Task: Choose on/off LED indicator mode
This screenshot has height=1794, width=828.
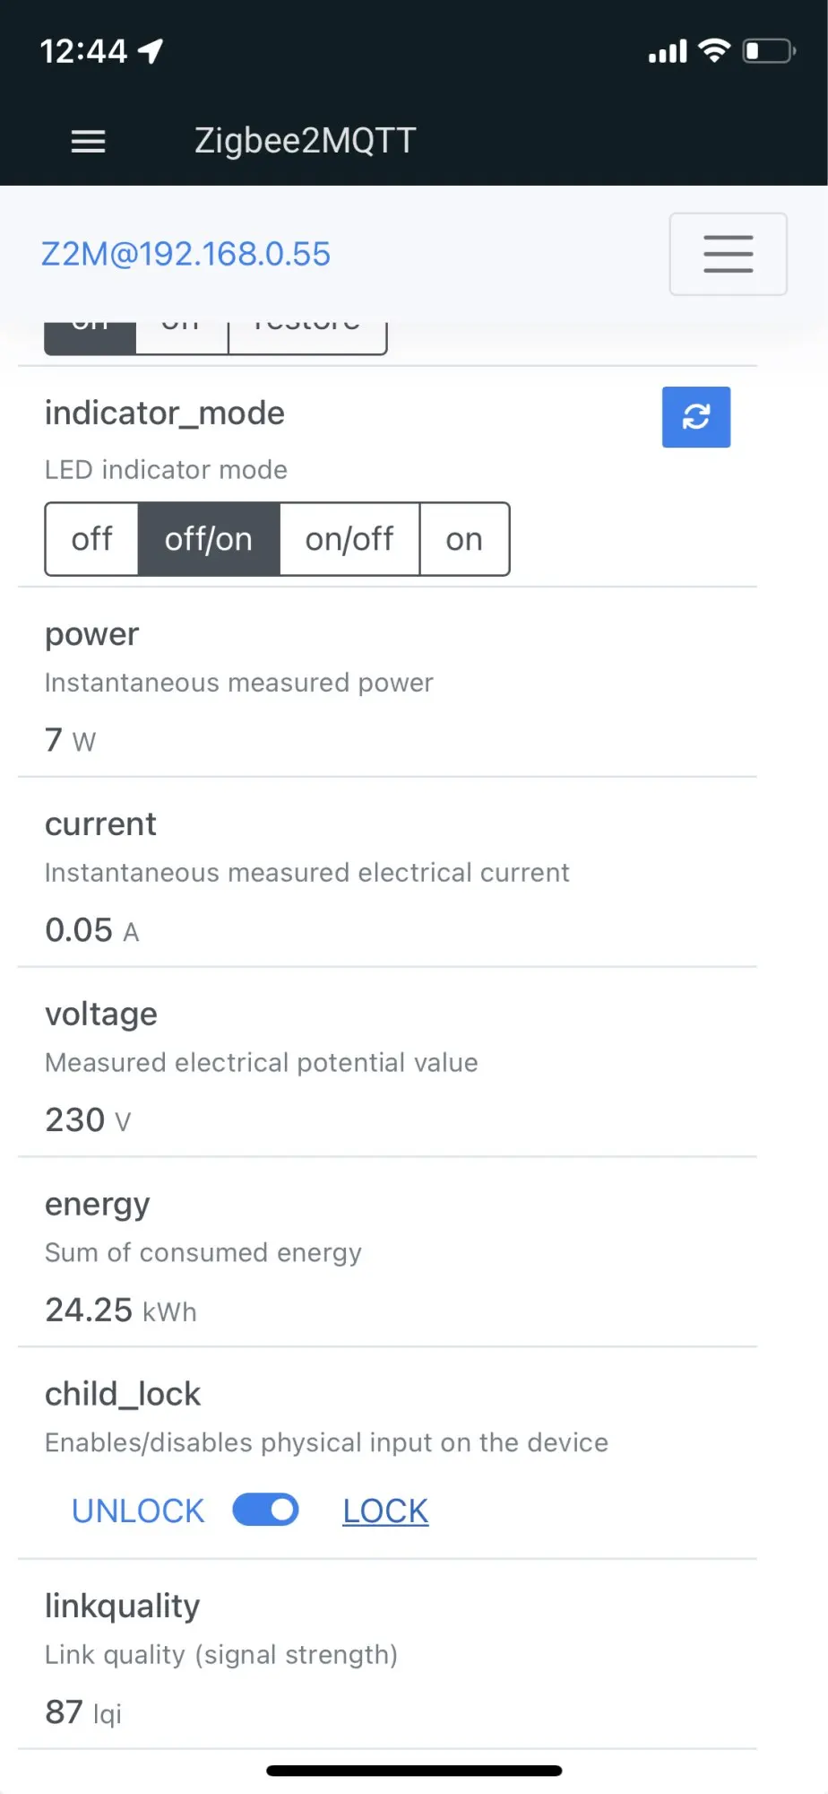Action: coord(349,539)
